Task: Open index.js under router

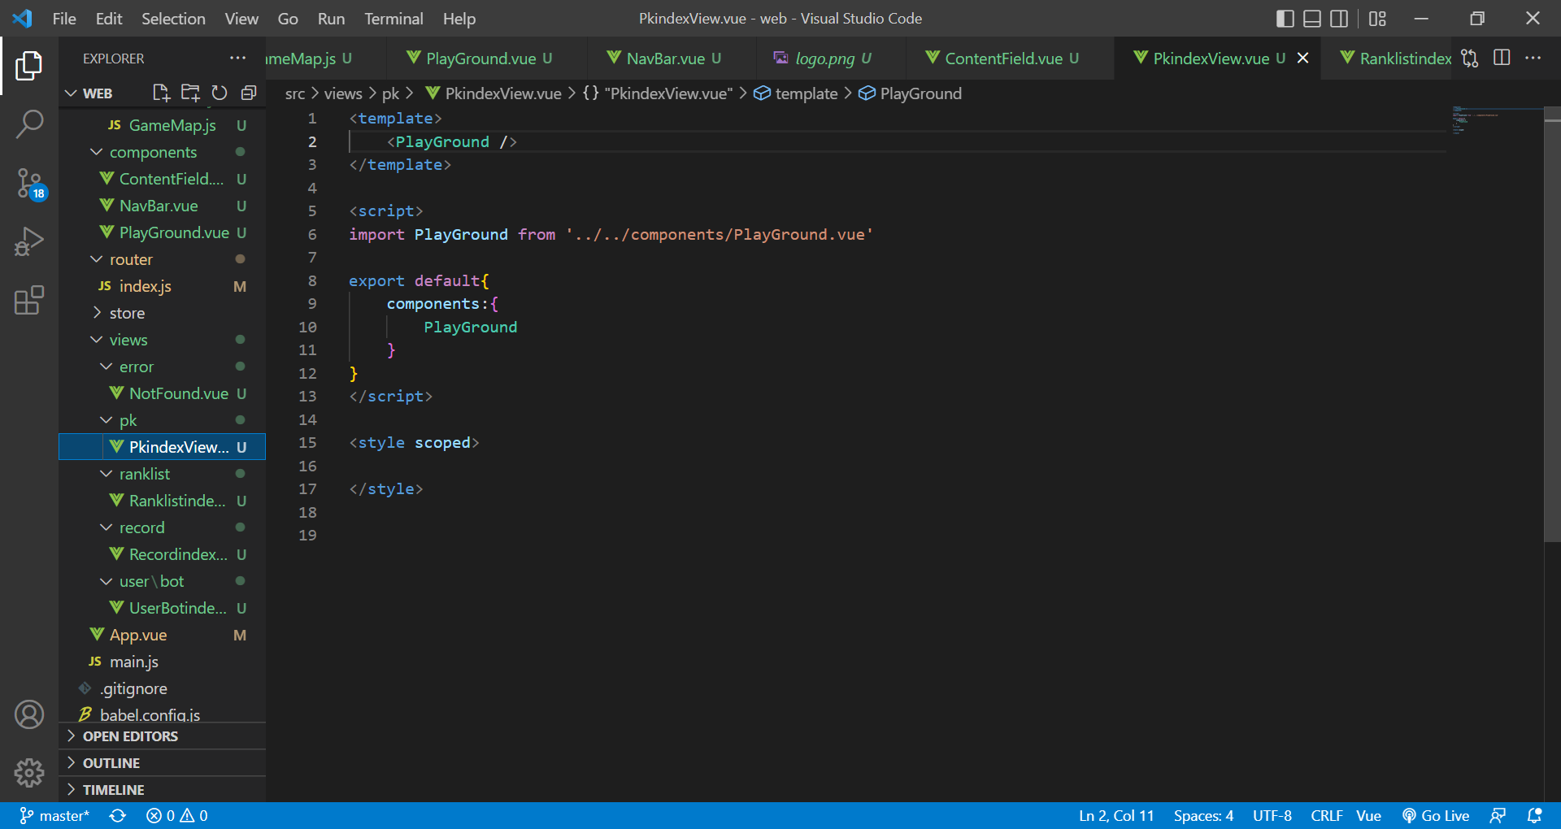Action: 163,286
